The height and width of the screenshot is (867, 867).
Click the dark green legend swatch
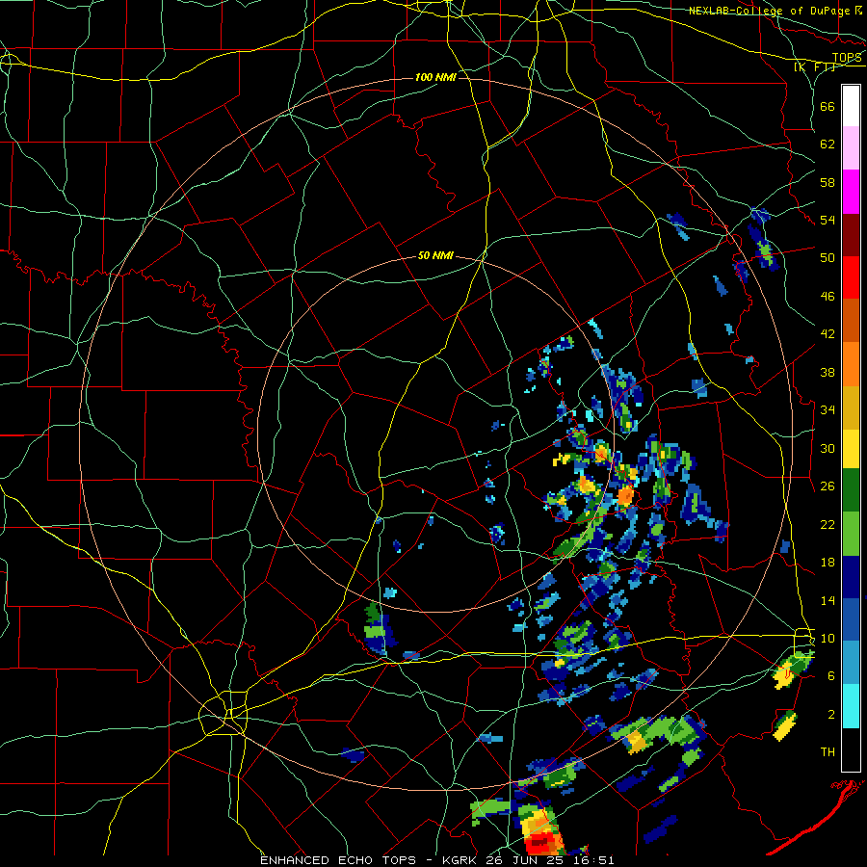pyautogui.click(x=851, y=490)
